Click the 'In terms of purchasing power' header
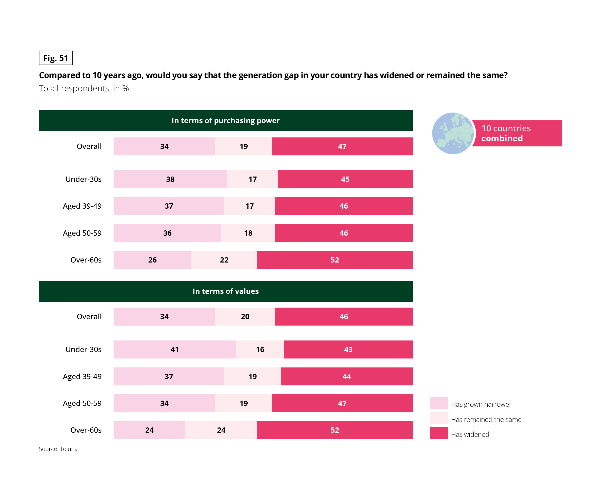 pos(226,121)
